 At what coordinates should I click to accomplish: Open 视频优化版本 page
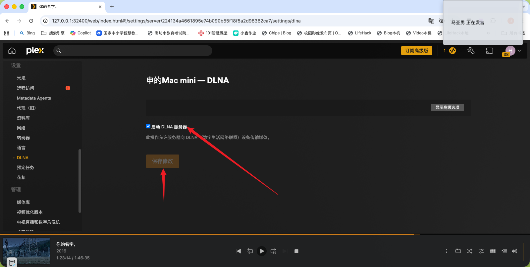[x=30, y=212]
